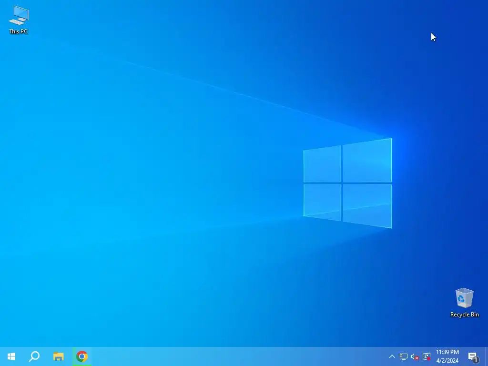Open network status tray icon
This screenshot has width=488, height=366.
tap(404, 356)
